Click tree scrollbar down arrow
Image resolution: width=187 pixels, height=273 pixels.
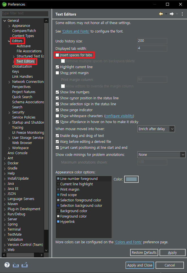(x=46, y=250)
